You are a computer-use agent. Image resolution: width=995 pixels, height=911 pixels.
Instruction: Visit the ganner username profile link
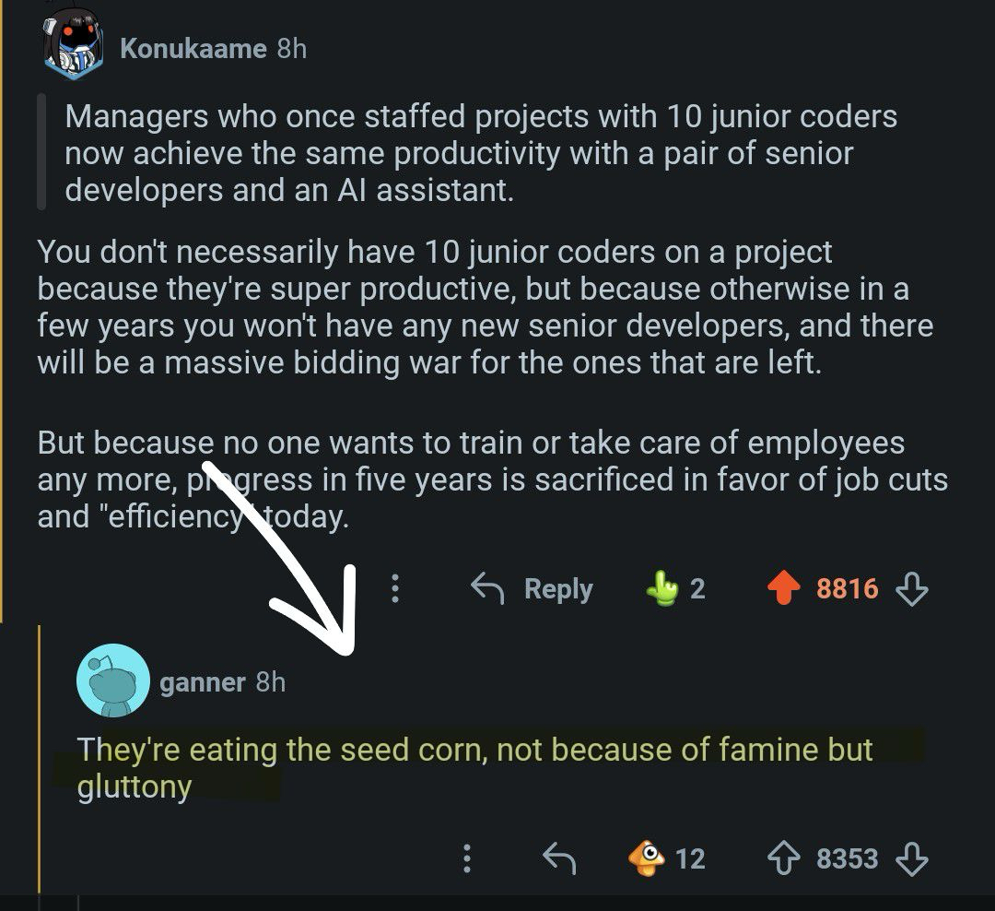pos(203,682)
